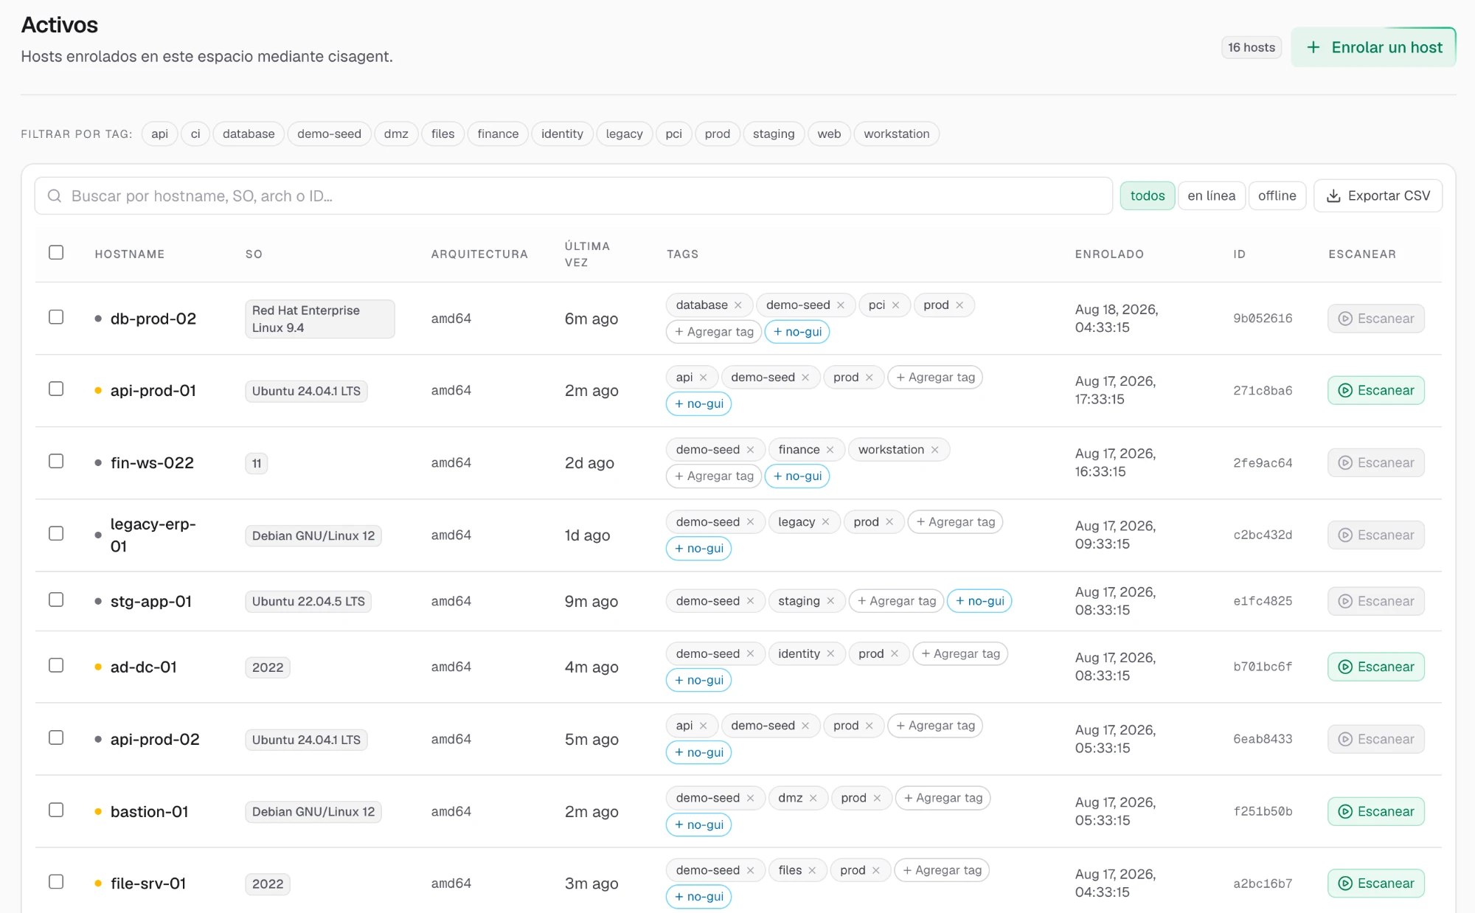Remove prod tag from legacy-erp-01
1475x913 pixels.
pos(889,522)
